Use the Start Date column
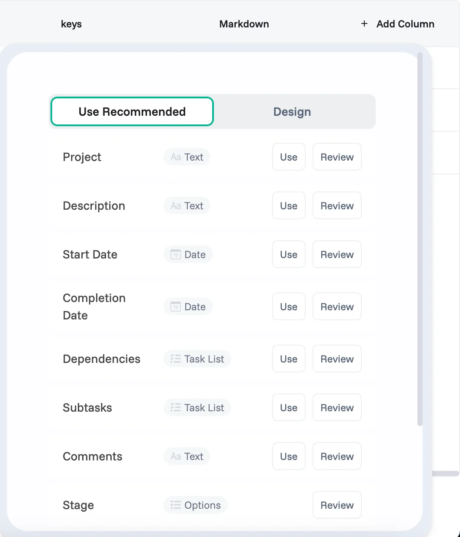 [289, 255]
